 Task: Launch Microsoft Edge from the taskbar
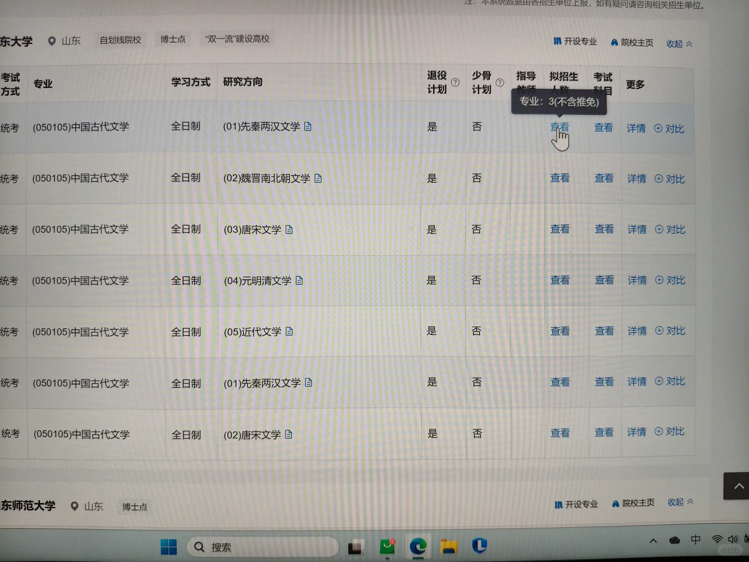point(418,546)
